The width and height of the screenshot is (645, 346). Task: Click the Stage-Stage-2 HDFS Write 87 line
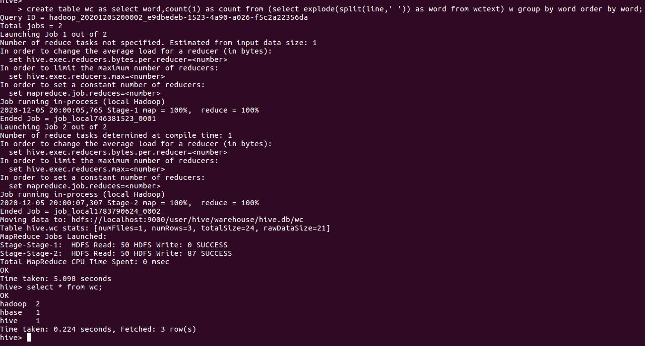click(116, 253)
